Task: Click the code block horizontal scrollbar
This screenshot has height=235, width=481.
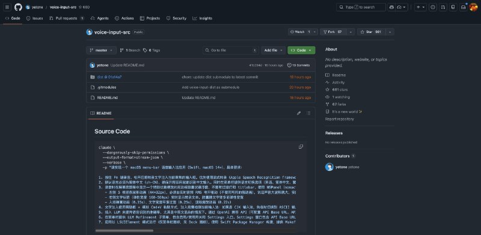Action: [x=124, y=231]
